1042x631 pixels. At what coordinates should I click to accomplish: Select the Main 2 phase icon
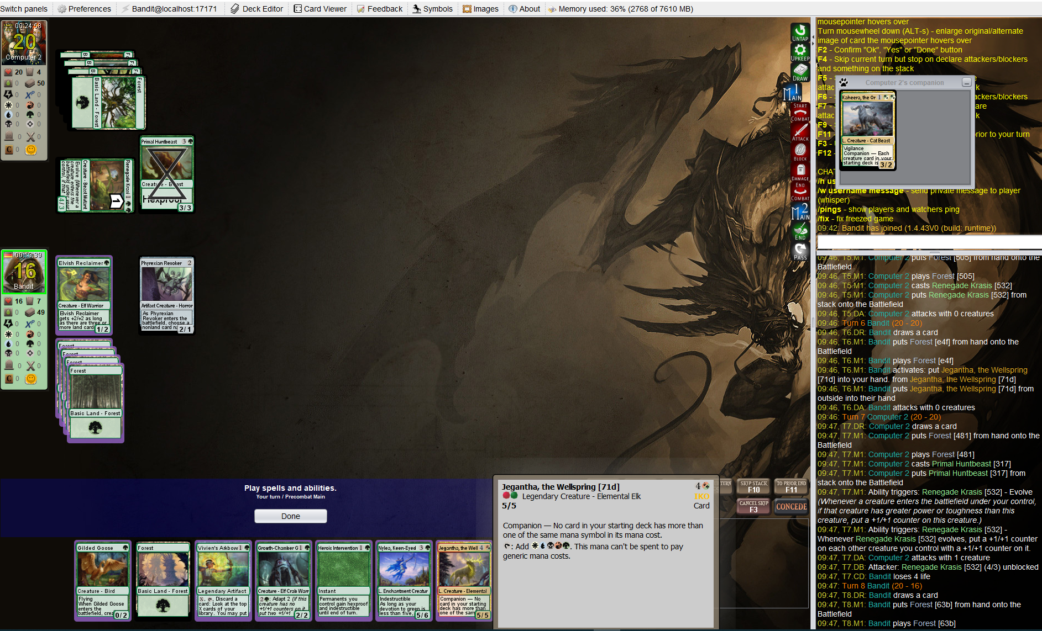800,211
